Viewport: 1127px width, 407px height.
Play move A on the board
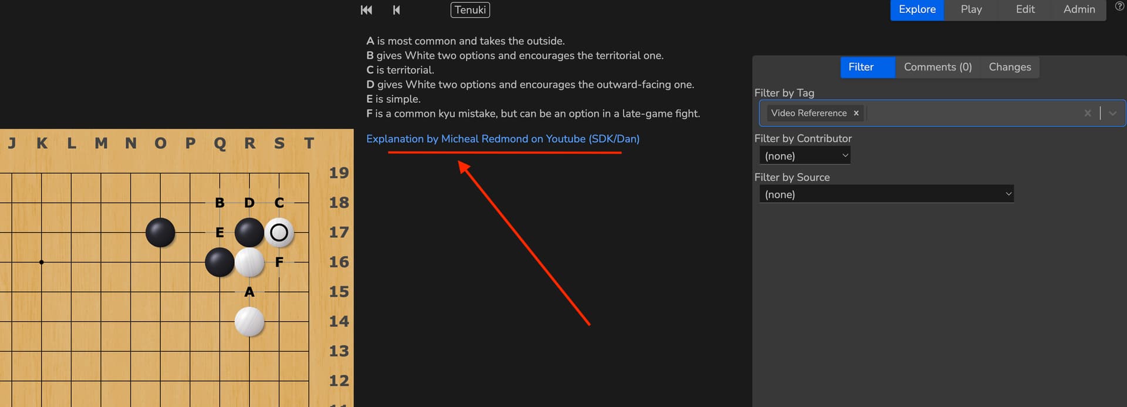click(x=249, y=292)
